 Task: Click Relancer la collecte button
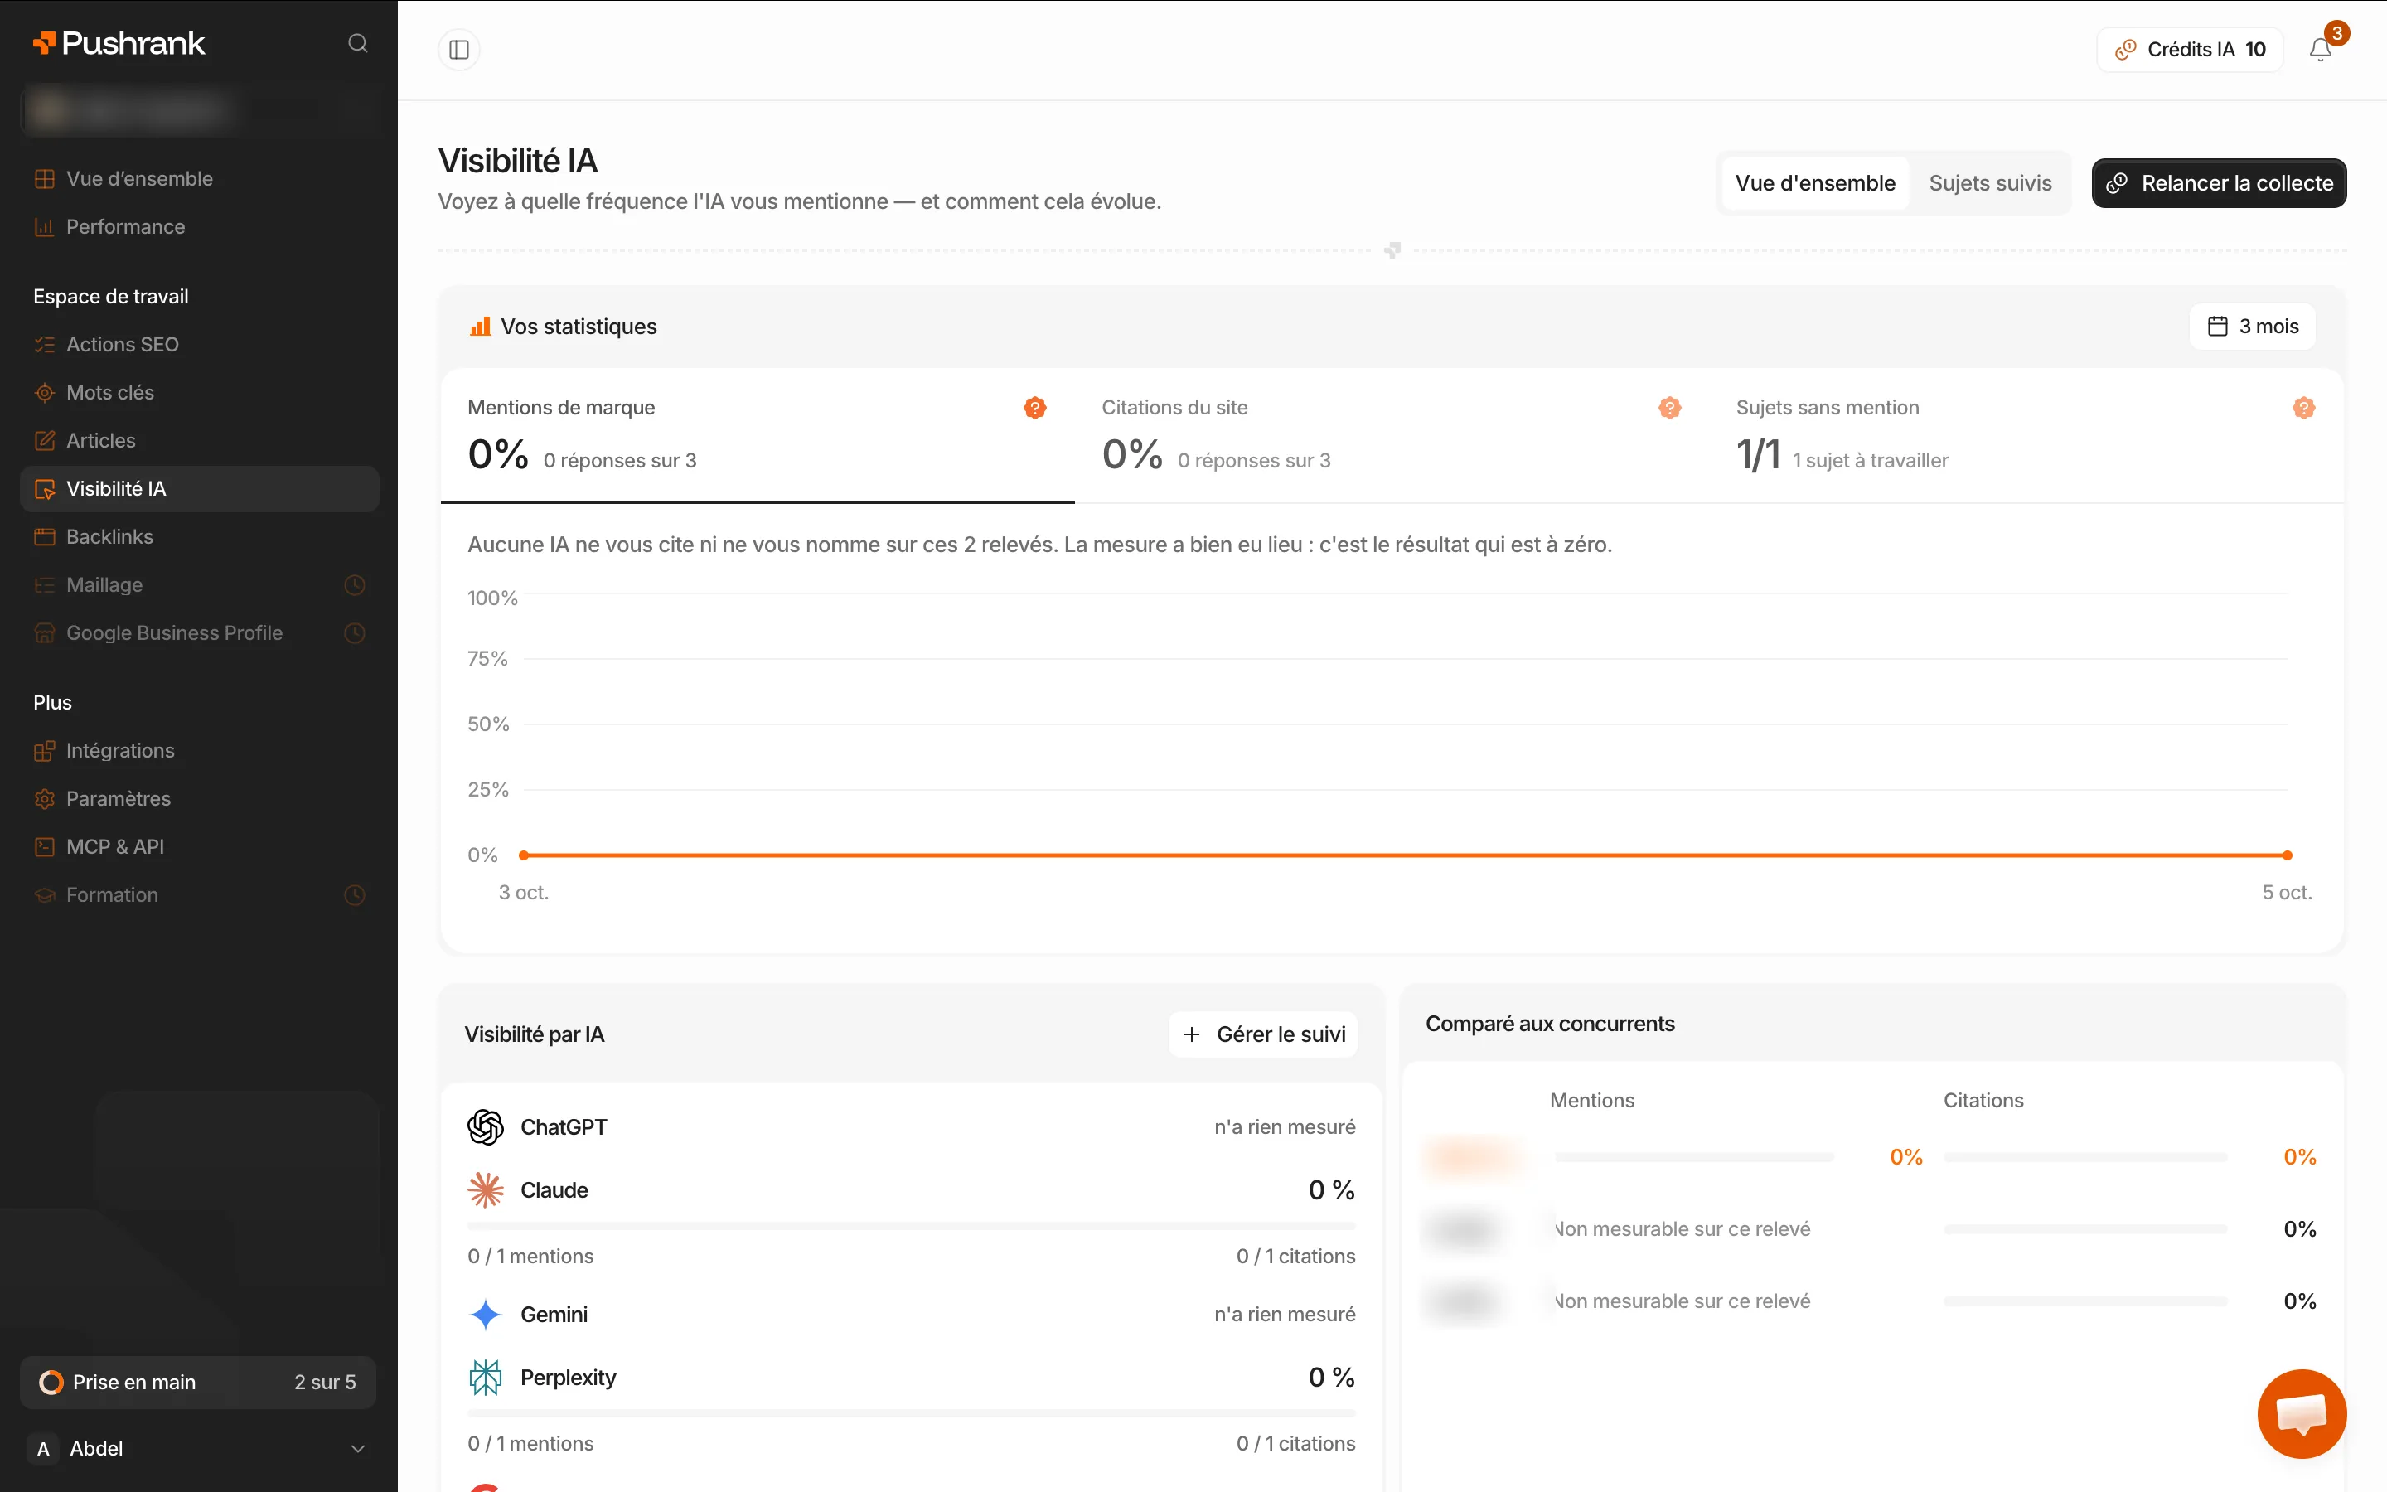2218,183
